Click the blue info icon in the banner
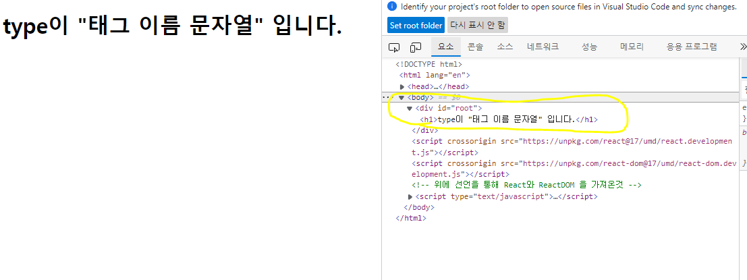Image resolution: width=747 pixels, height=280 pixels. click(x=392, y=7)
